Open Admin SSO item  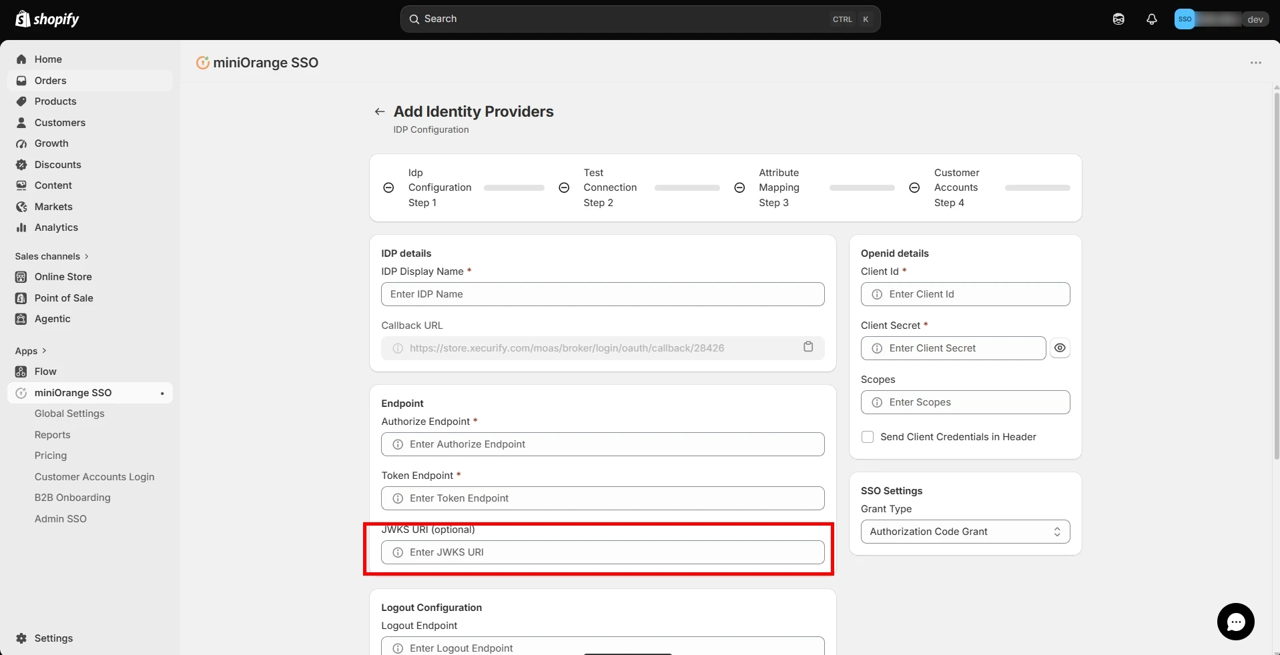(x=60, y=519)
